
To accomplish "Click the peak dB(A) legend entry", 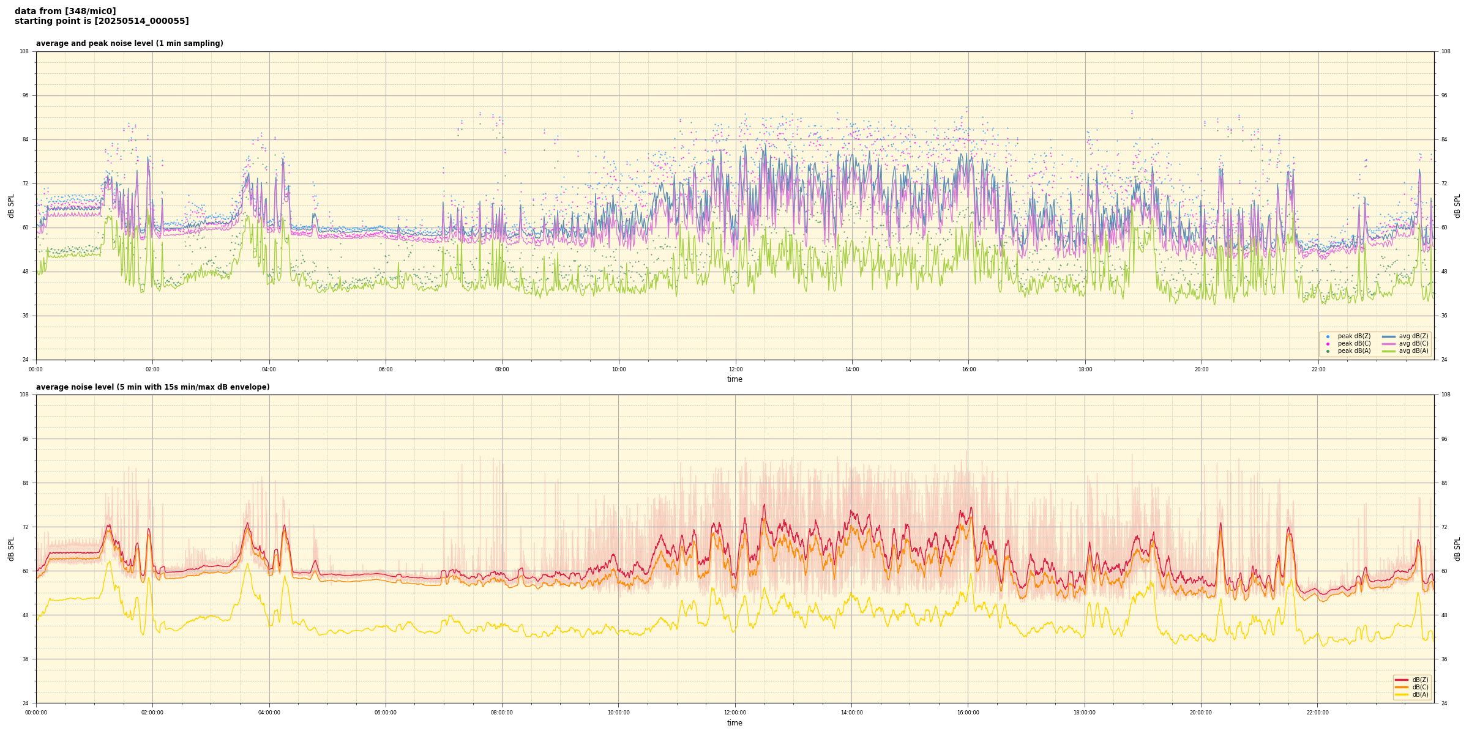I will (1354, 351).
